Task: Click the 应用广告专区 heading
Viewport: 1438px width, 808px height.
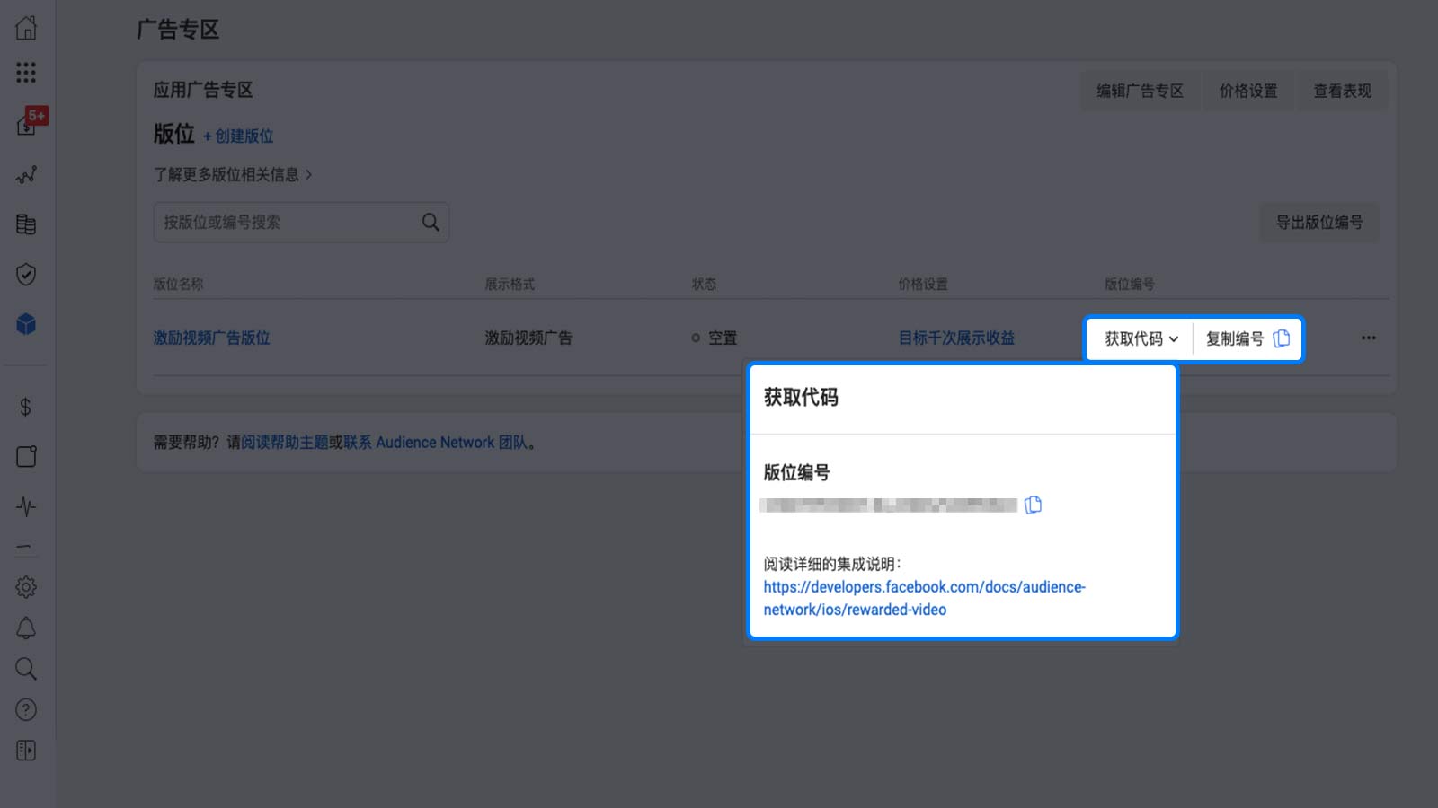Action: coord(203,90)
